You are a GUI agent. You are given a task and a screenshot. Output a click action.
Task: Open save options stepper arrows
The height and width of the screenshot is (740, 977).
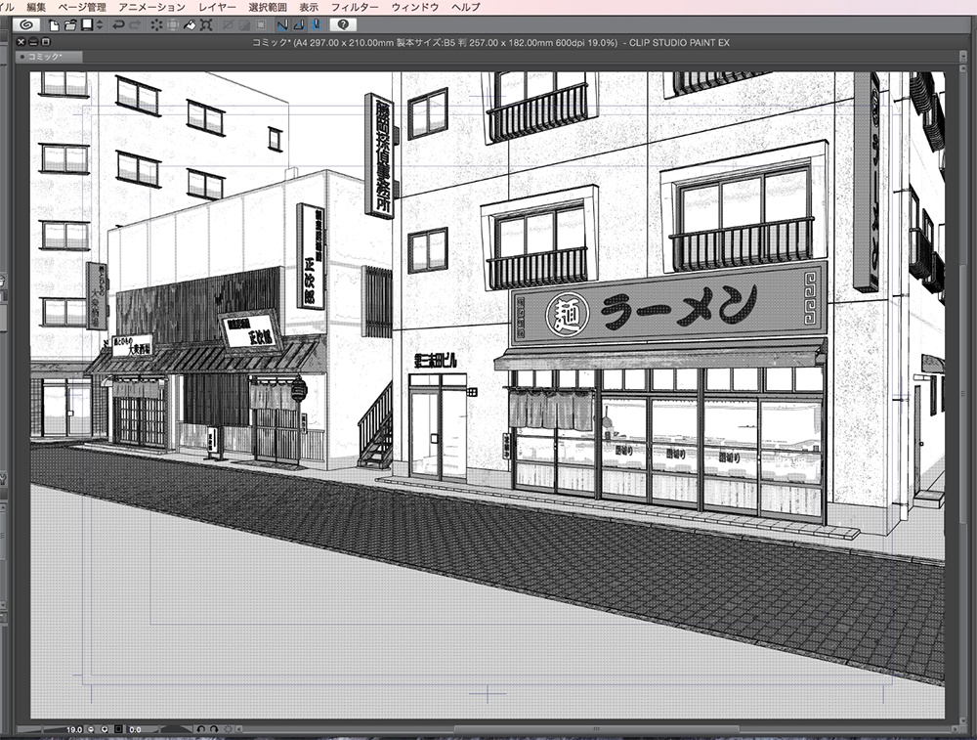pyautogui.click(x=100, y=25)
